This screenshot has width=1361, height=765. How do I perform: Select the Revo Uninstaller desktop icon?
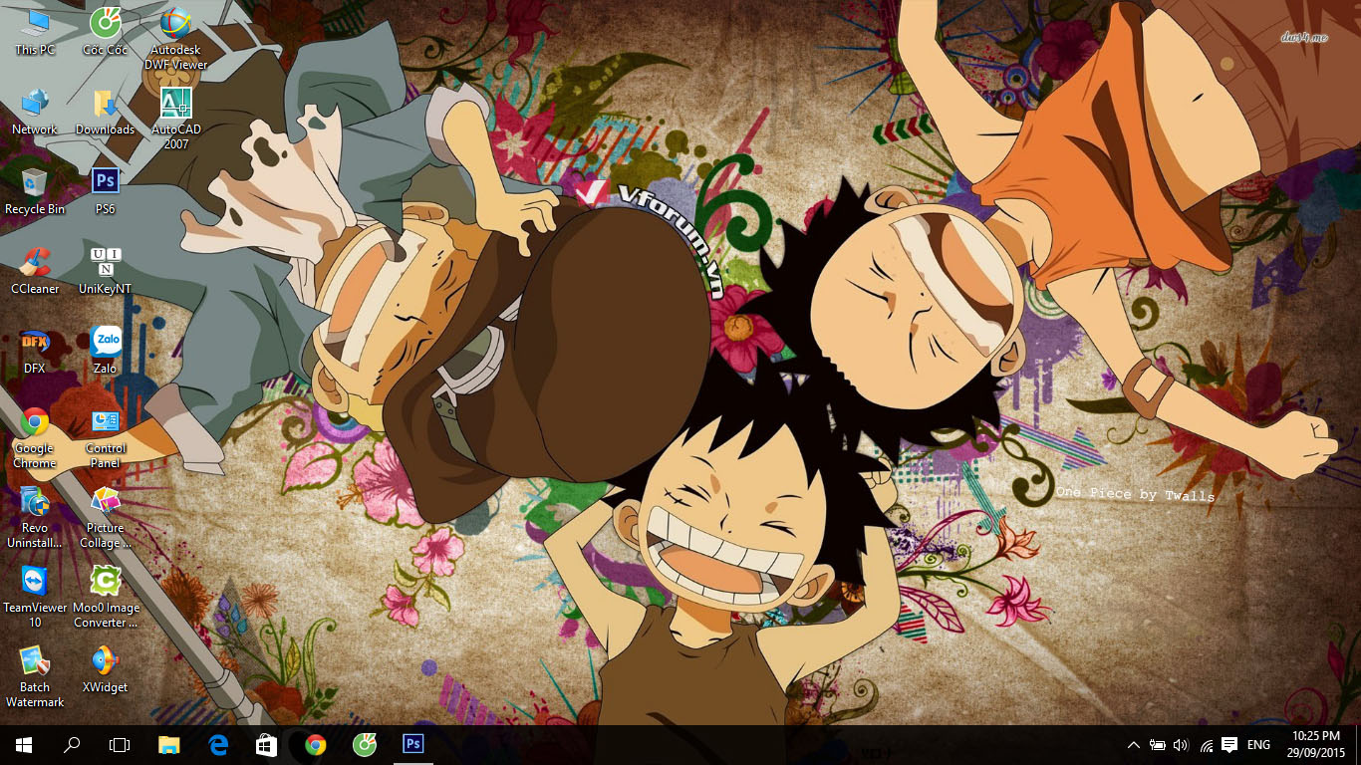click(35, 501)
